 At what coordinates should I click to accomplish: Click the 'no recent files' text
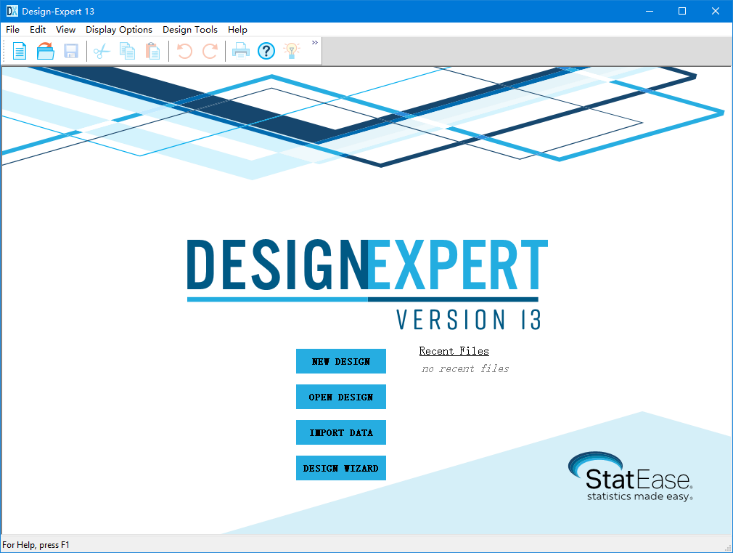point(465,368)
